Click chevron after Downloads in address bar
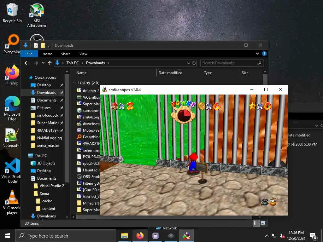 [108, 63]
